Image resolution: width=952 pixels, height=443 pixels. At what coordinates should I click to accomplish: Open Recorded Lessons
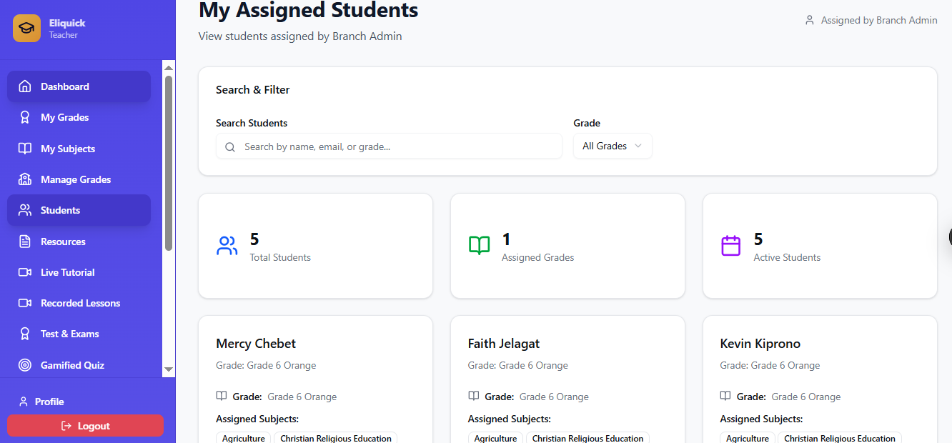pyautogui.click(x=79, y=303)
